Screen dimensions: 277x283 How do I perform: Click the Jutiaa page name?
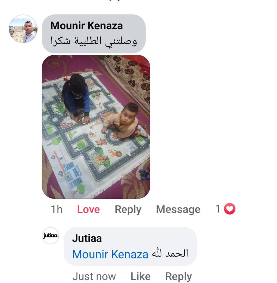pyautogui.click(x=87, y=238)
